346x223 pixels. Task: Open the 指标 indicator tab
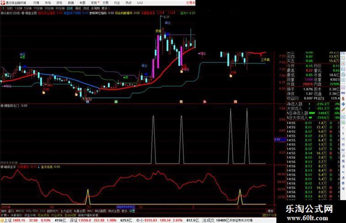click(4, 211)
